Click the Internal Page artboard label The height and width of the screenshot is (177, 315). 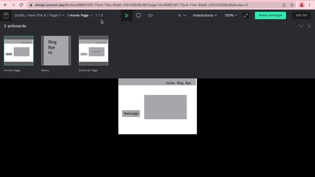88,70
